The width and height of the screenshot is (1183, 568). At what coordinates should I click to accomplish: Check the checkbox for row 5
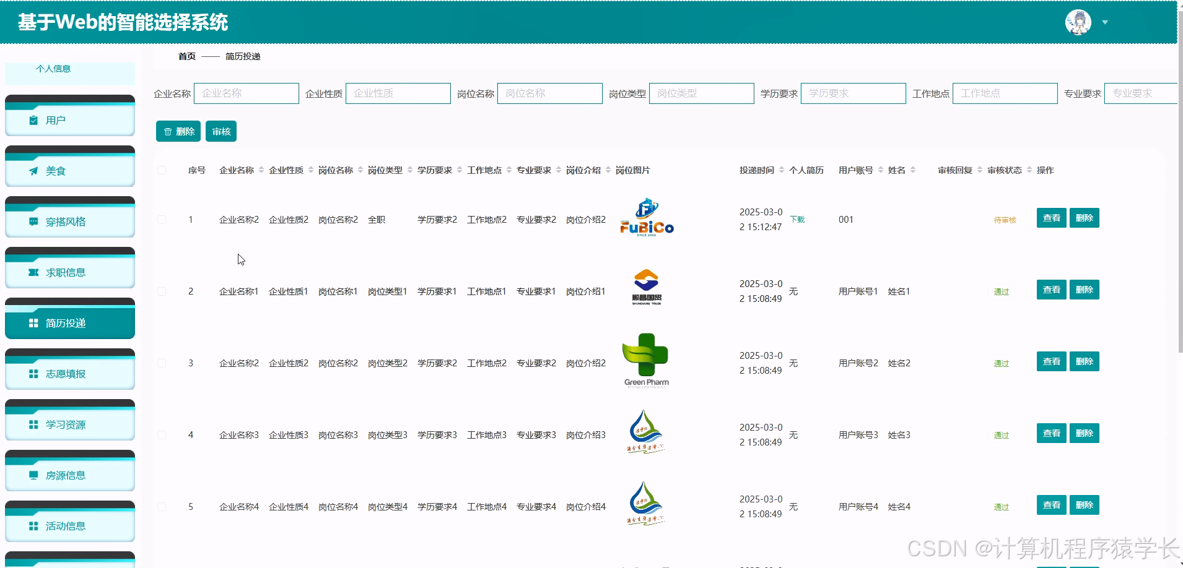(162, 507)
